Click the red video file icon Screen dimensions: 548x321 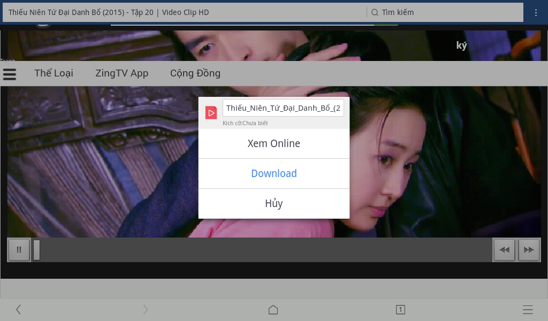click(x=211, y=112)
